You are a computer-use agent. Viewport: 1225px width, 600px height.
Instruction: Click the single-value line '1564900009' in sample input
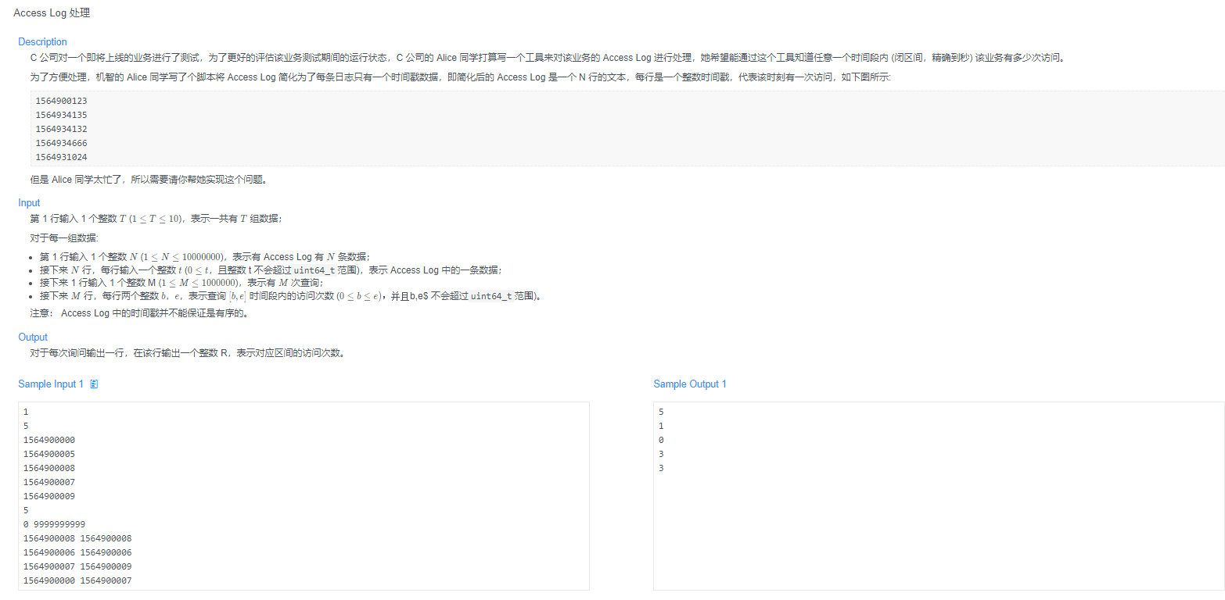pos(49,496)
